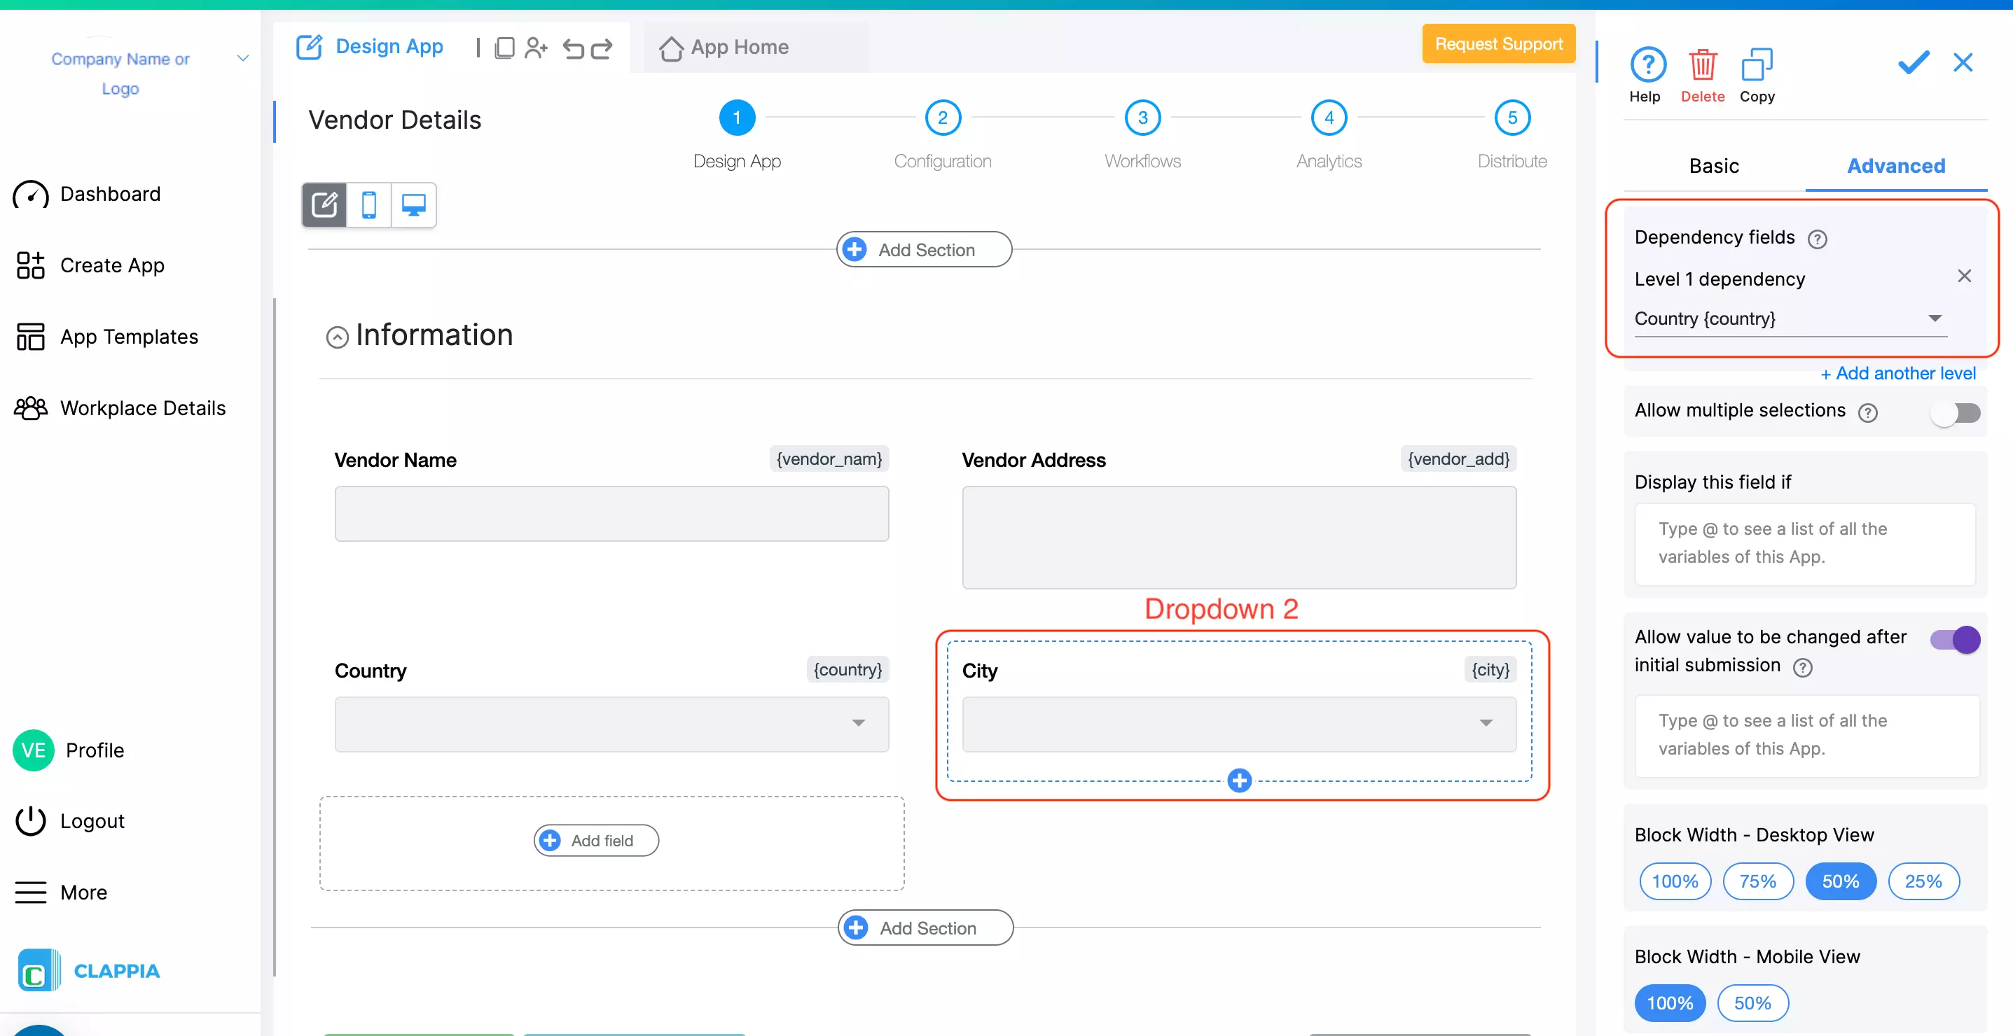Disable allow value change after submission toggle
The width and height of the screenshot is (2013, 1036).
tap(1955, 639)
